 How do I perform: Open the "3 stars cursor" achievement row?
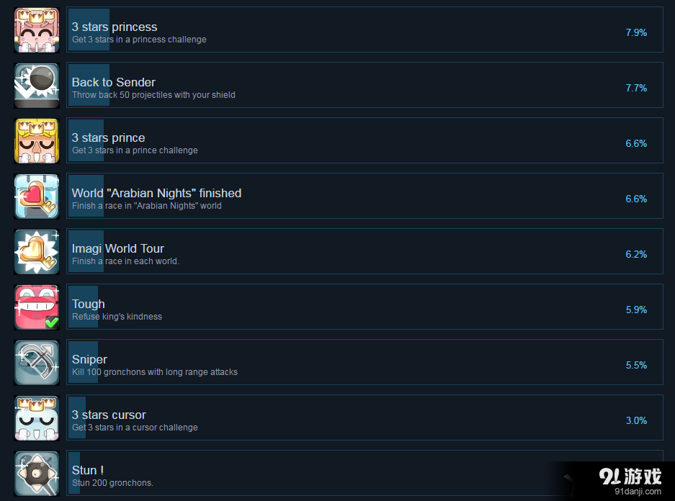tap(365, 418)
